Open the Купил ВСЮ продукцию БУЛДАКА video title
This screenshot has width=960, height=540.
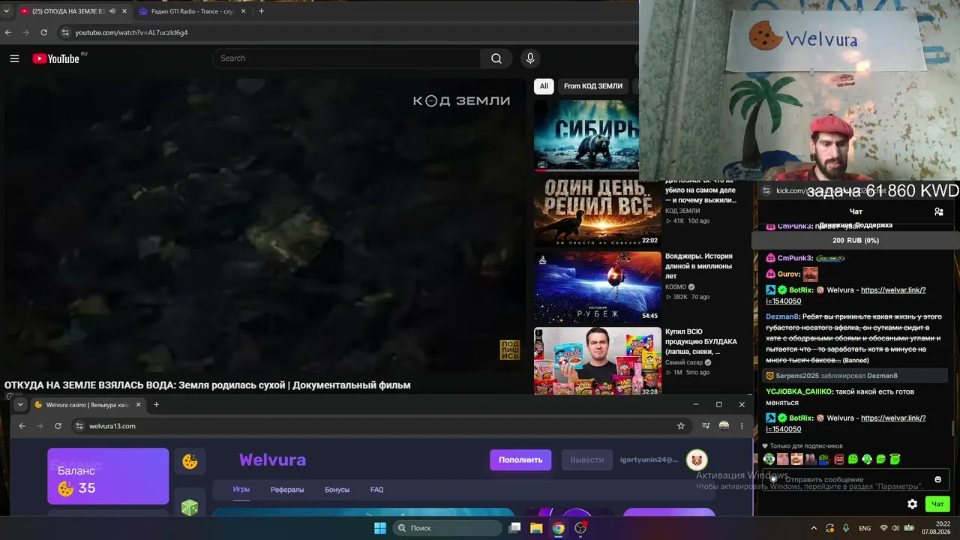pos(701,341)
